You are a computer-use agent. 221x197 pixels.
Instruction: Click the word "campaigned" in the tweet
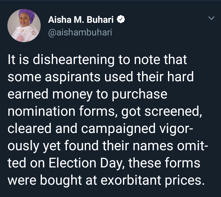(x=118, y=129)
